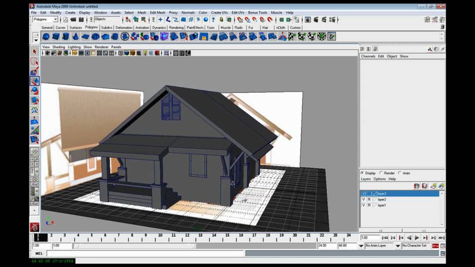Open the viewport Panels menu
The width and height of the screenshot is (475, 267).
(x=116, y=47)
